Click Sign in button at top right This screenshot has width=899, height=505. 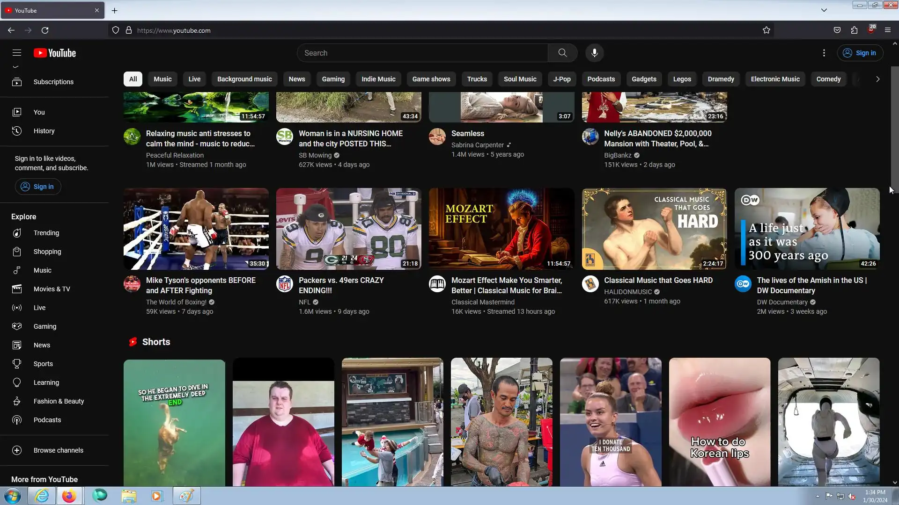[x=860, y=53]
